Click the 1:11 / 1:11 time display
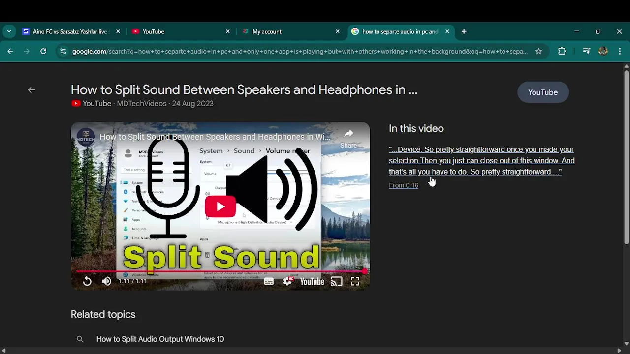This screenshot has width=630, height=354. pos(132,281)
